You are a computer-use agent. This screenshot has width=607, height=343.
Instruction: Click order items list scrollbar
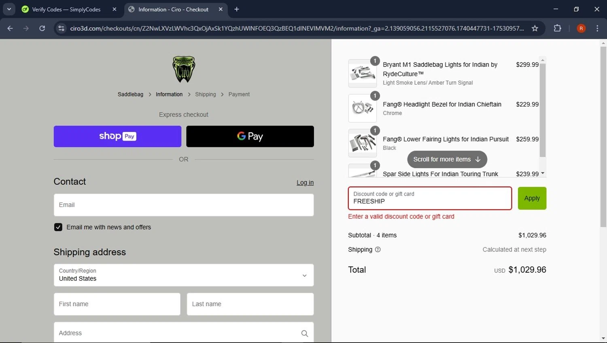pos(543,110)
